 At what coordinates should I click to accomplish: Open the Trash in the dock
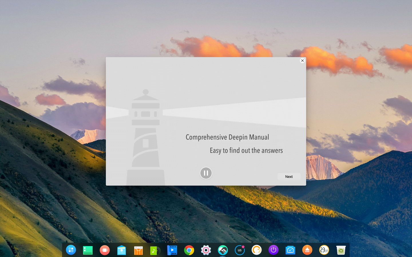click(341, 250)
